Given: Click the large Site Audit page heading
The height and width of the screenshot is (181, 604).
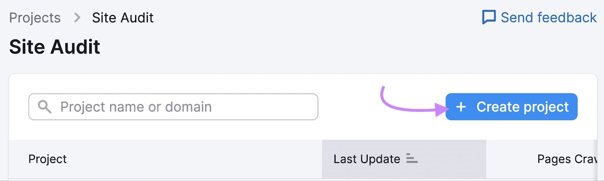Looking at the screenshot, I should [x=55, y=47].
